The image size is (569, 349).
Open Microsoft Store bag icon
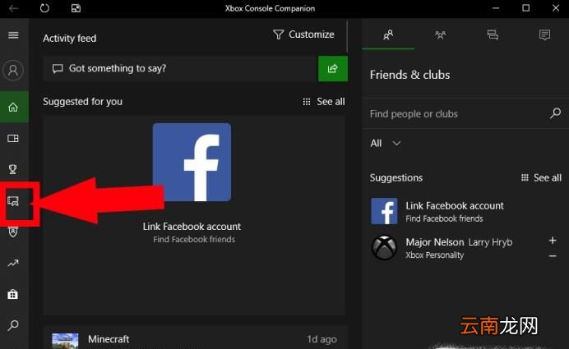pos(13,294)
